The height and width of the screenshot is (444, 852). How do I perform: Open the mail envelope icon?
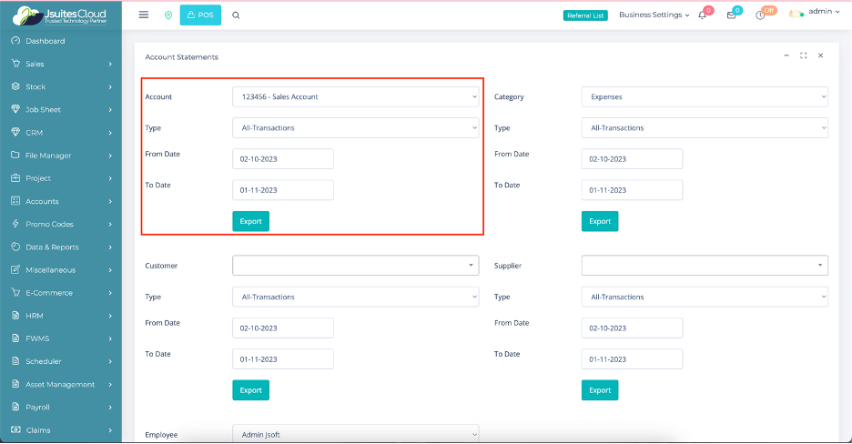coord(731,15)
